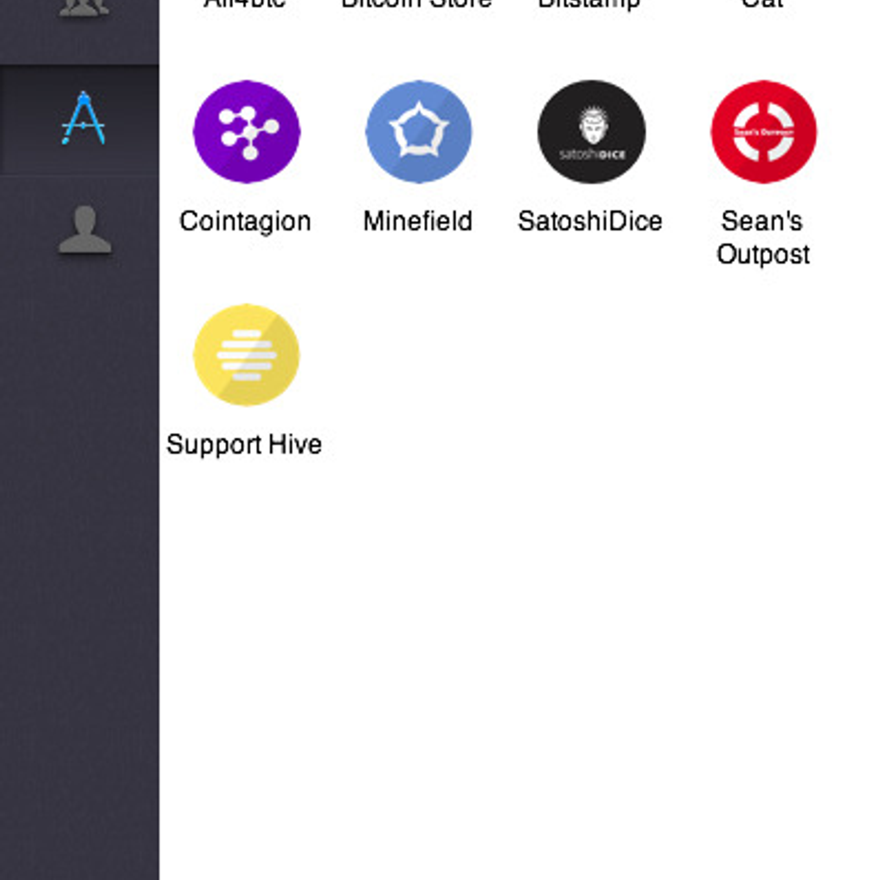Select the Apps compass icon in sidebar
Screen dimensions: 880x880
tap(83, 118)
